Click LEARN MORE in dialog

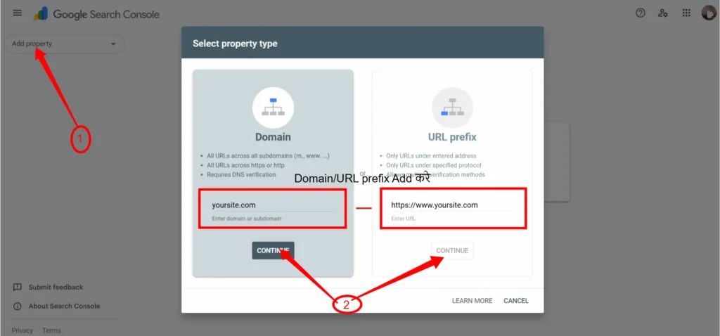472,301
